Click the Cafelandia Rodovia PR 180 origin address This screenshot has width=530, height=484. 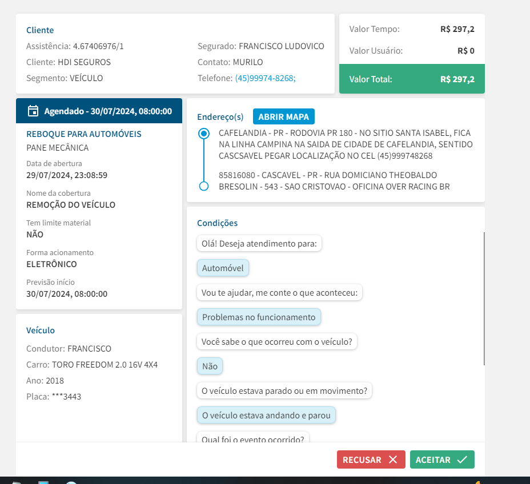point(346,144)
